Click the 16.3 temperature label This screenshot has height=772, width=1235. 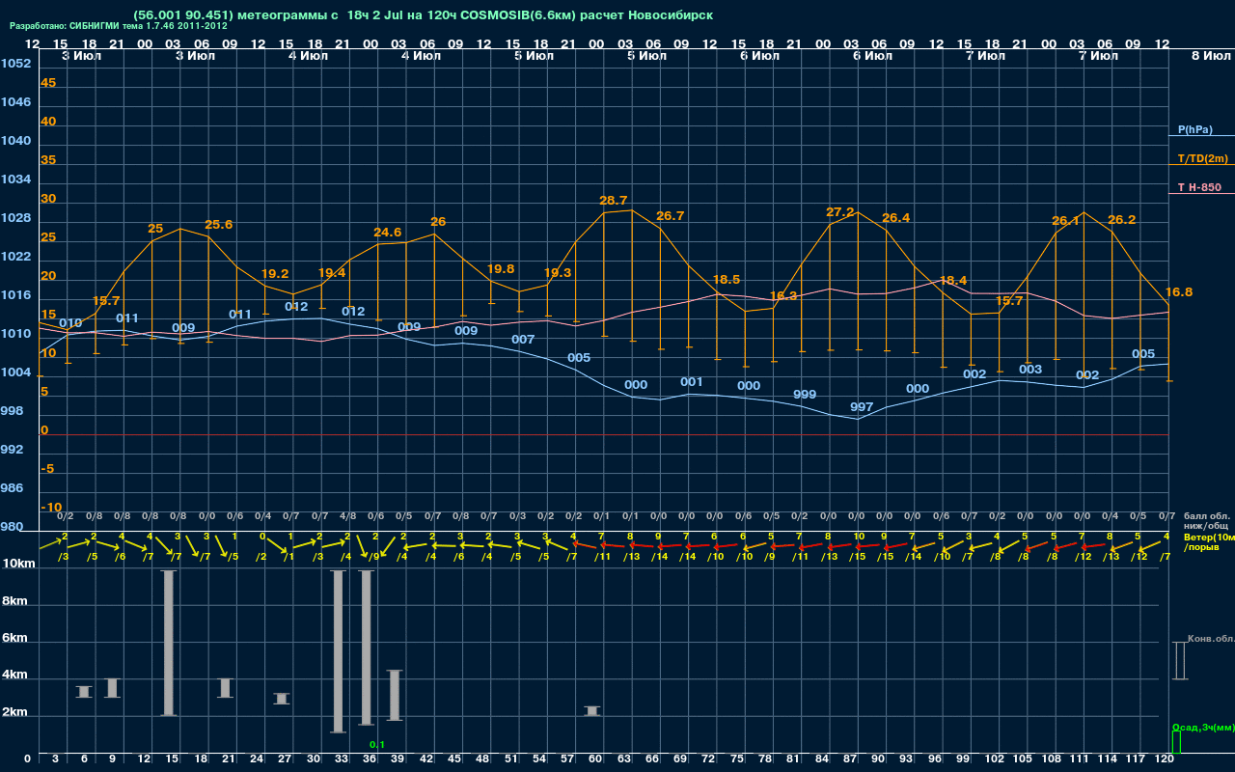[783, 296]
